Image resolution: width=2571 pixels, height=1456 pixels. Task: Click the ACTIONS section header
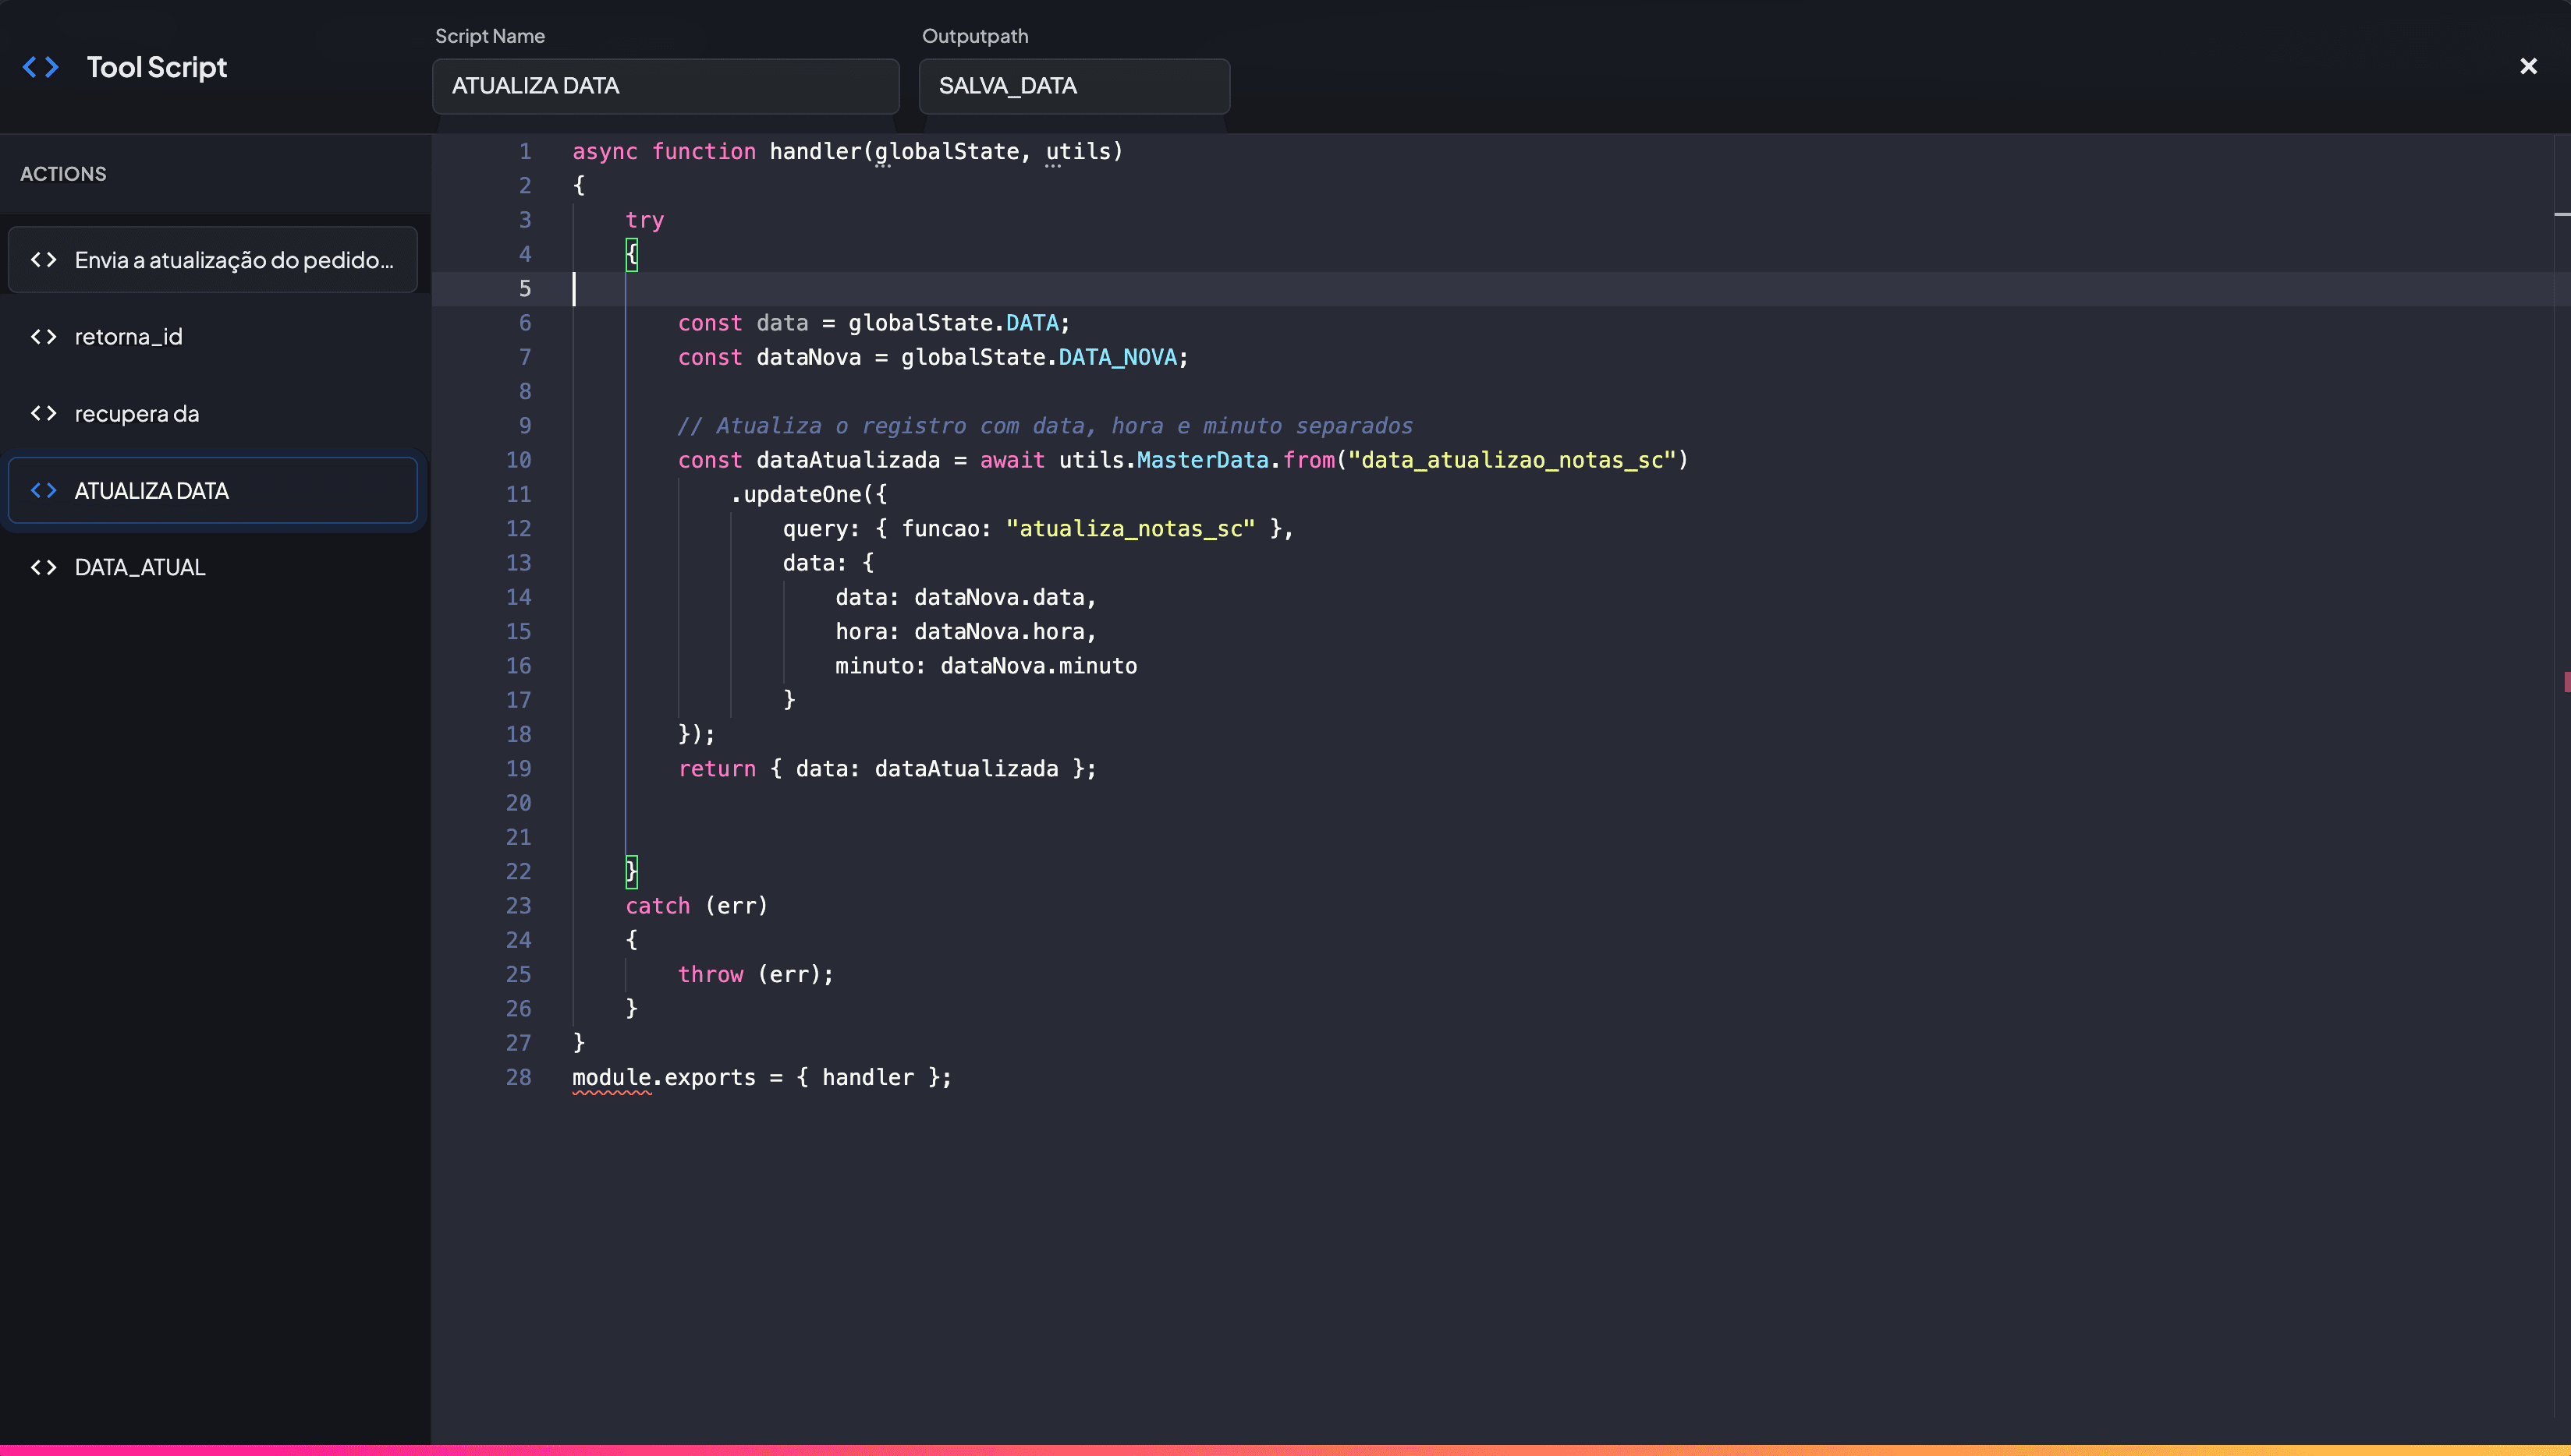coord(62,173)
